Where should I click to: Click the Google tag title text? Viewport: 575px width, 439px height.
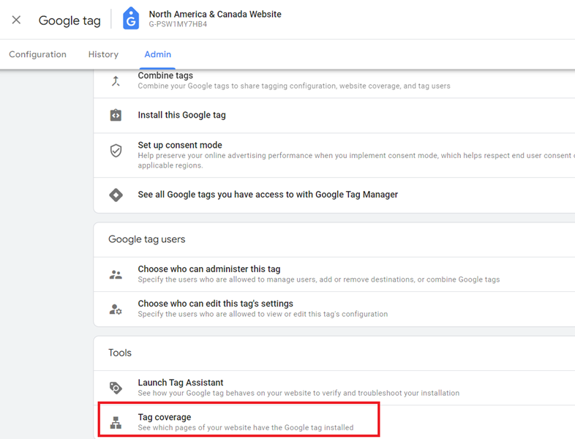click(69, 20)
